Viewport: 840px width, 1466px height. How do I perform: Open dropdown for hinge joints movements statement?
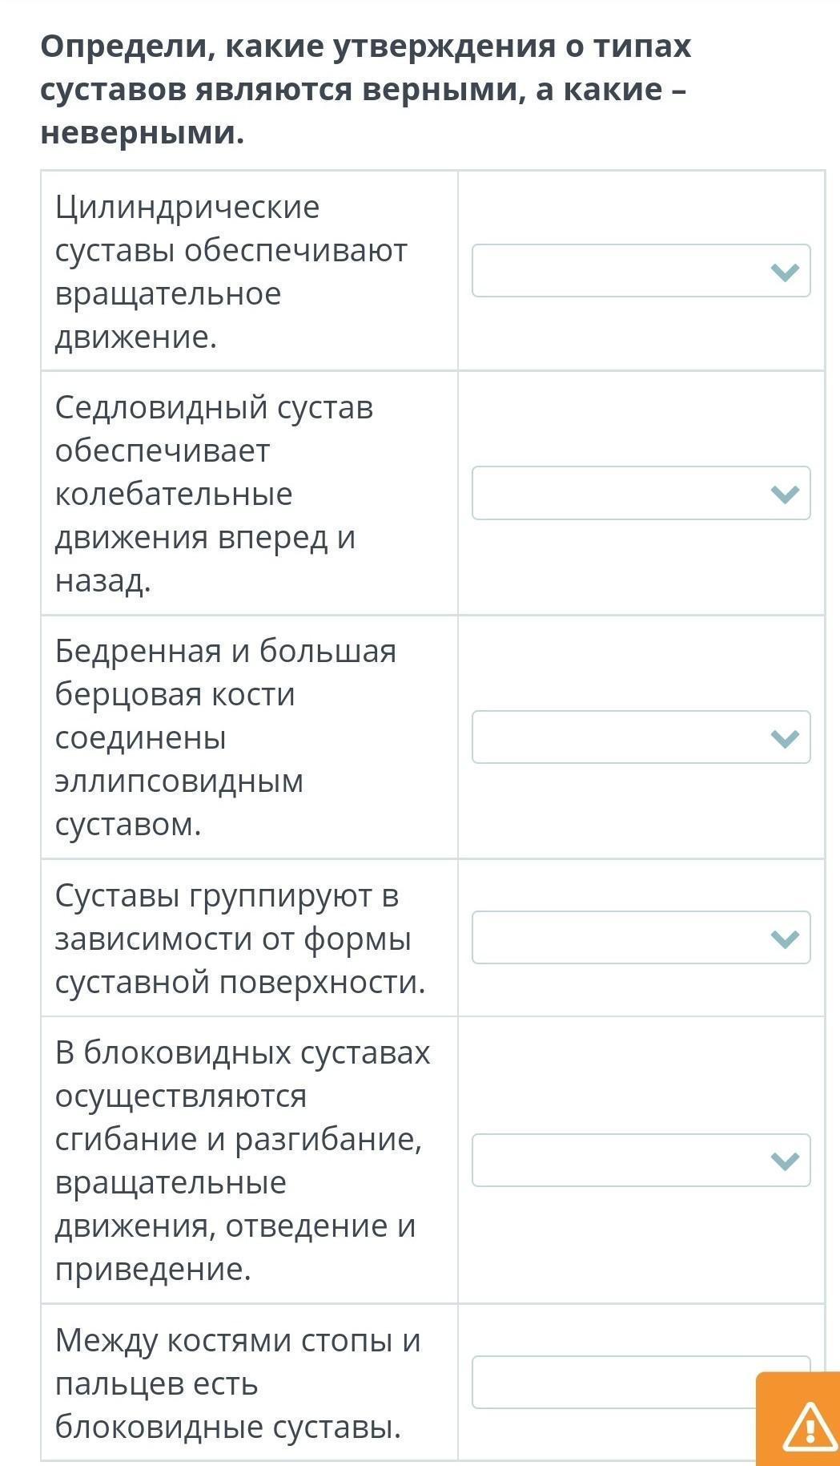tap(641, 1160)
